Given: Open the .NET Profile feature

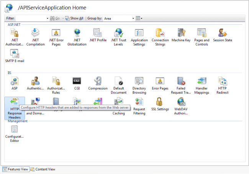Looking at the screenshot, I should coord(98,35).
